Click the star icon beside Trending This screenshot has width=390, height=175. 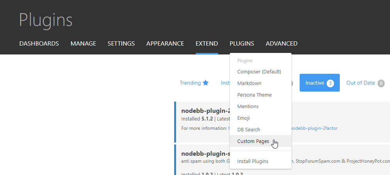point(206,83)
